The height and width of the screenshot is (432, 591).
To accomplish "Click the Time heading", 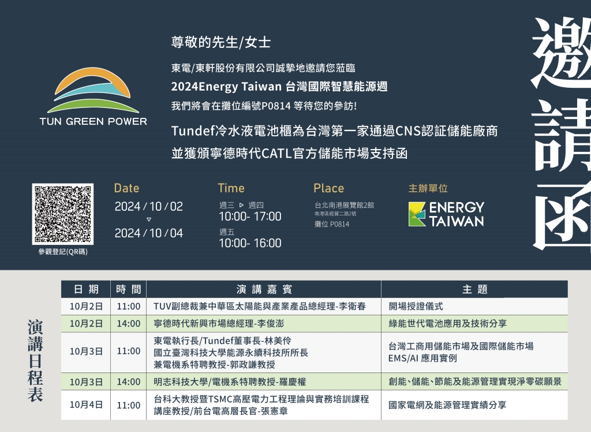I will click(231, 188).
